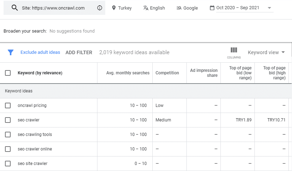Image resolution: width=292 pixels, height=171 pixels.
Task: Click the calendar icon
Action: pyautogui.click(x=212, y=8)
